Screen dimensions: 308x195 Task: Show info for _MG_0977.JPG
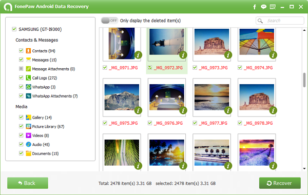point(228,110)
